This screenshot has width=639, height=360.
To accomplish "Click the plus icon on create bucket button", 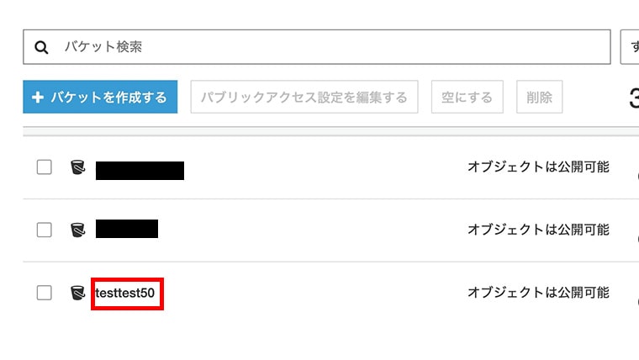I will 38,98.
